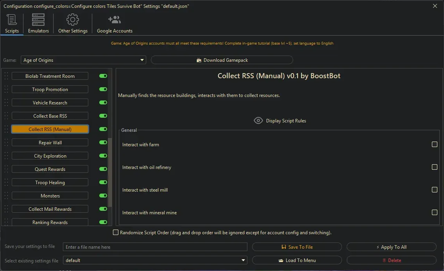This screenshot has height=271, width=444.
Task: Select the Repair Wall script entry
Action: [50, 142]
